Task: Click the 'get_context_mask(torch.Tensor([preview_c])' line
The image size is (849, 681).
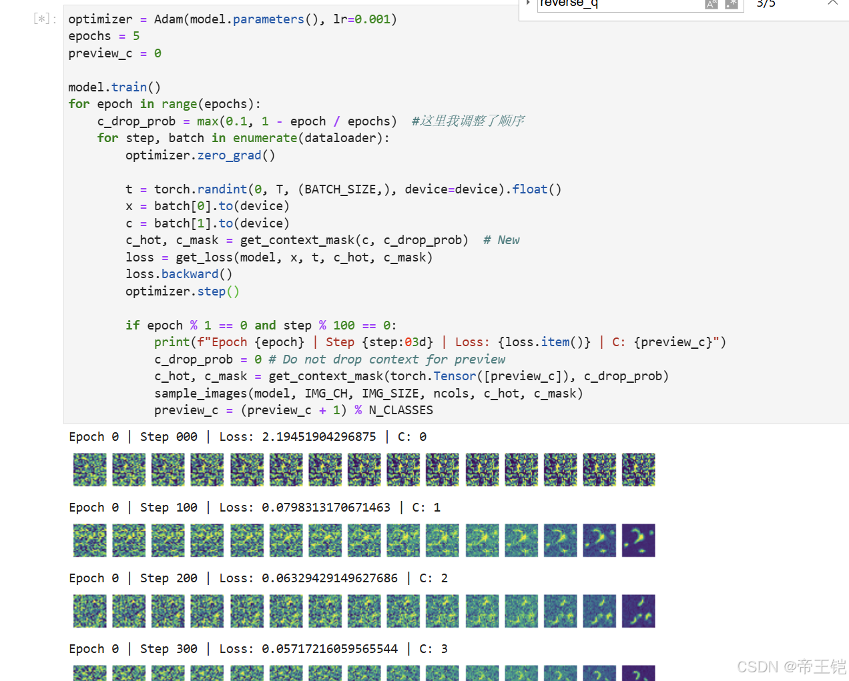Action: (x=411, y=376)
